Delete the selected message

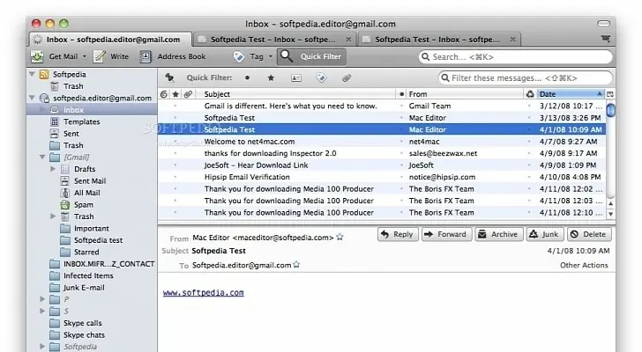pos(589,234)
